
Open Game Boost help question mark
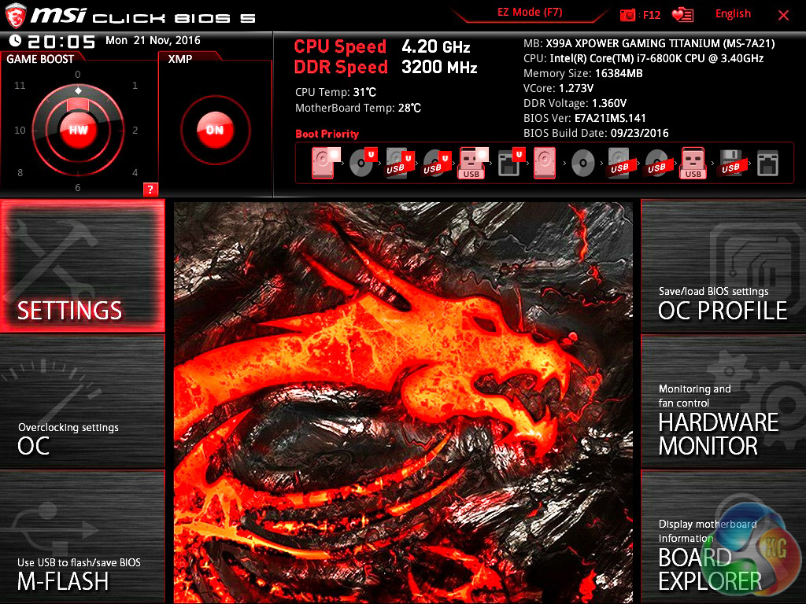(150, 189)
